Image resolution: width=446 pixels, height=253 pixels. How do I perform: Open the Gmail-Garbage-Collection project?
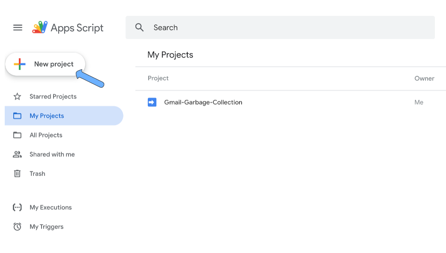click(203, 102)
